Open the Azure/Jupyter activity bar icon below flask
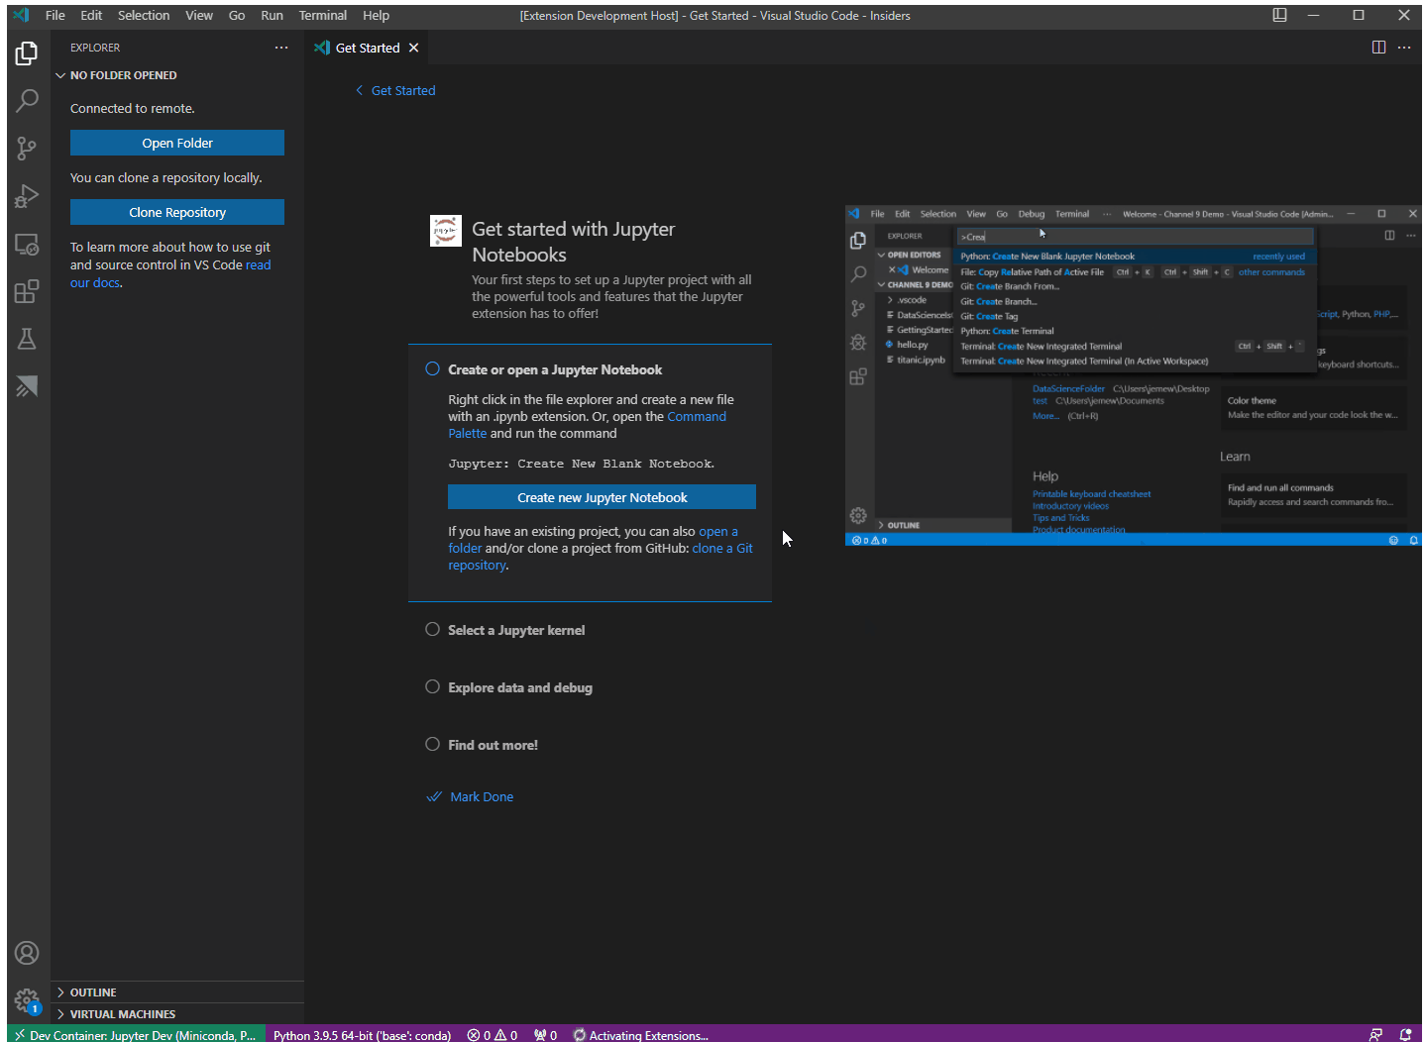Image resolution: width=1426 pixels, height=1042 pixels. [27, 386]
